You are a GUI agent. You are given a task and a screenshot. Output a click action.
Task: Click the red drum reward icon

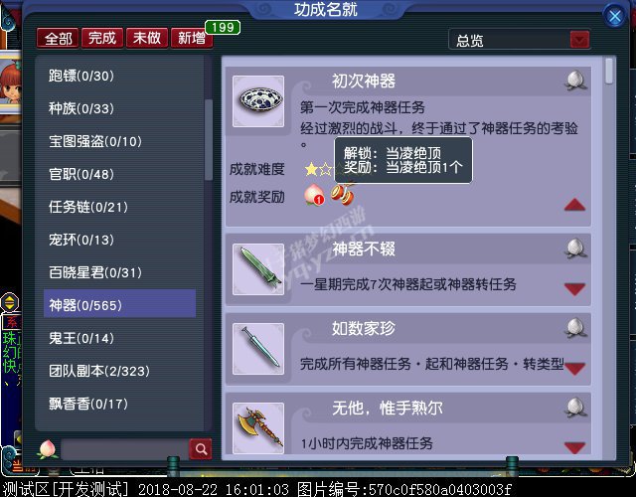(x=343, y=195)
